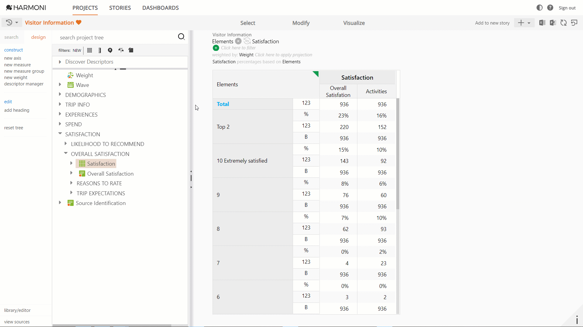Collapse OVERALL SATISFACTION folder
Image resolution: width=583 pixels, height=327 pixels.
(66, 153)
